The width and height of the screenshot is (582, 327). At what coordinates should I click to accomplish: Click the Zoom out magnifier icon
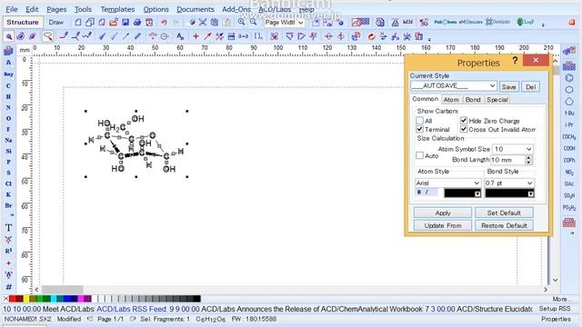pos(253,22)
